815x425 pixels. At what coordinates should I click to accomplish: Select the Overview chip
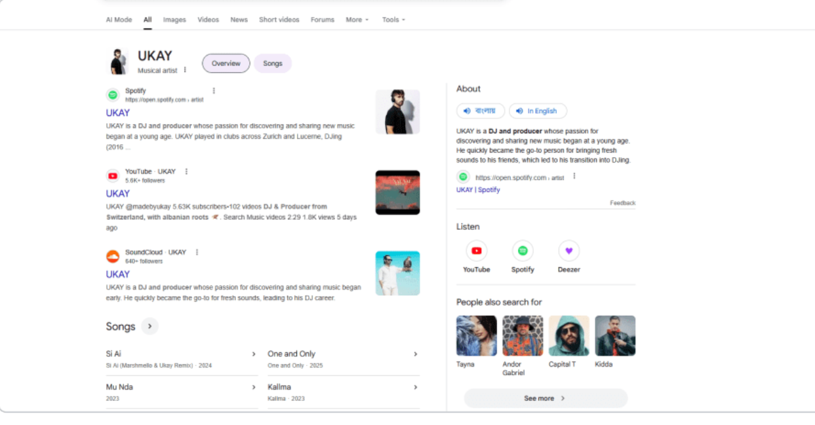point(226,64)
